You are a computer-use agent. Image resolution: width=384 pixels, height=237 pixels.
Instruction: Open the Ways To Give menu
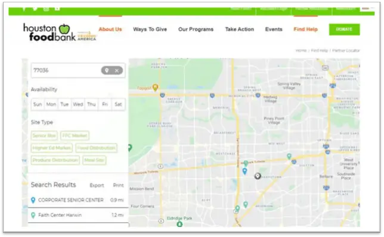click(x=150, y=29)
